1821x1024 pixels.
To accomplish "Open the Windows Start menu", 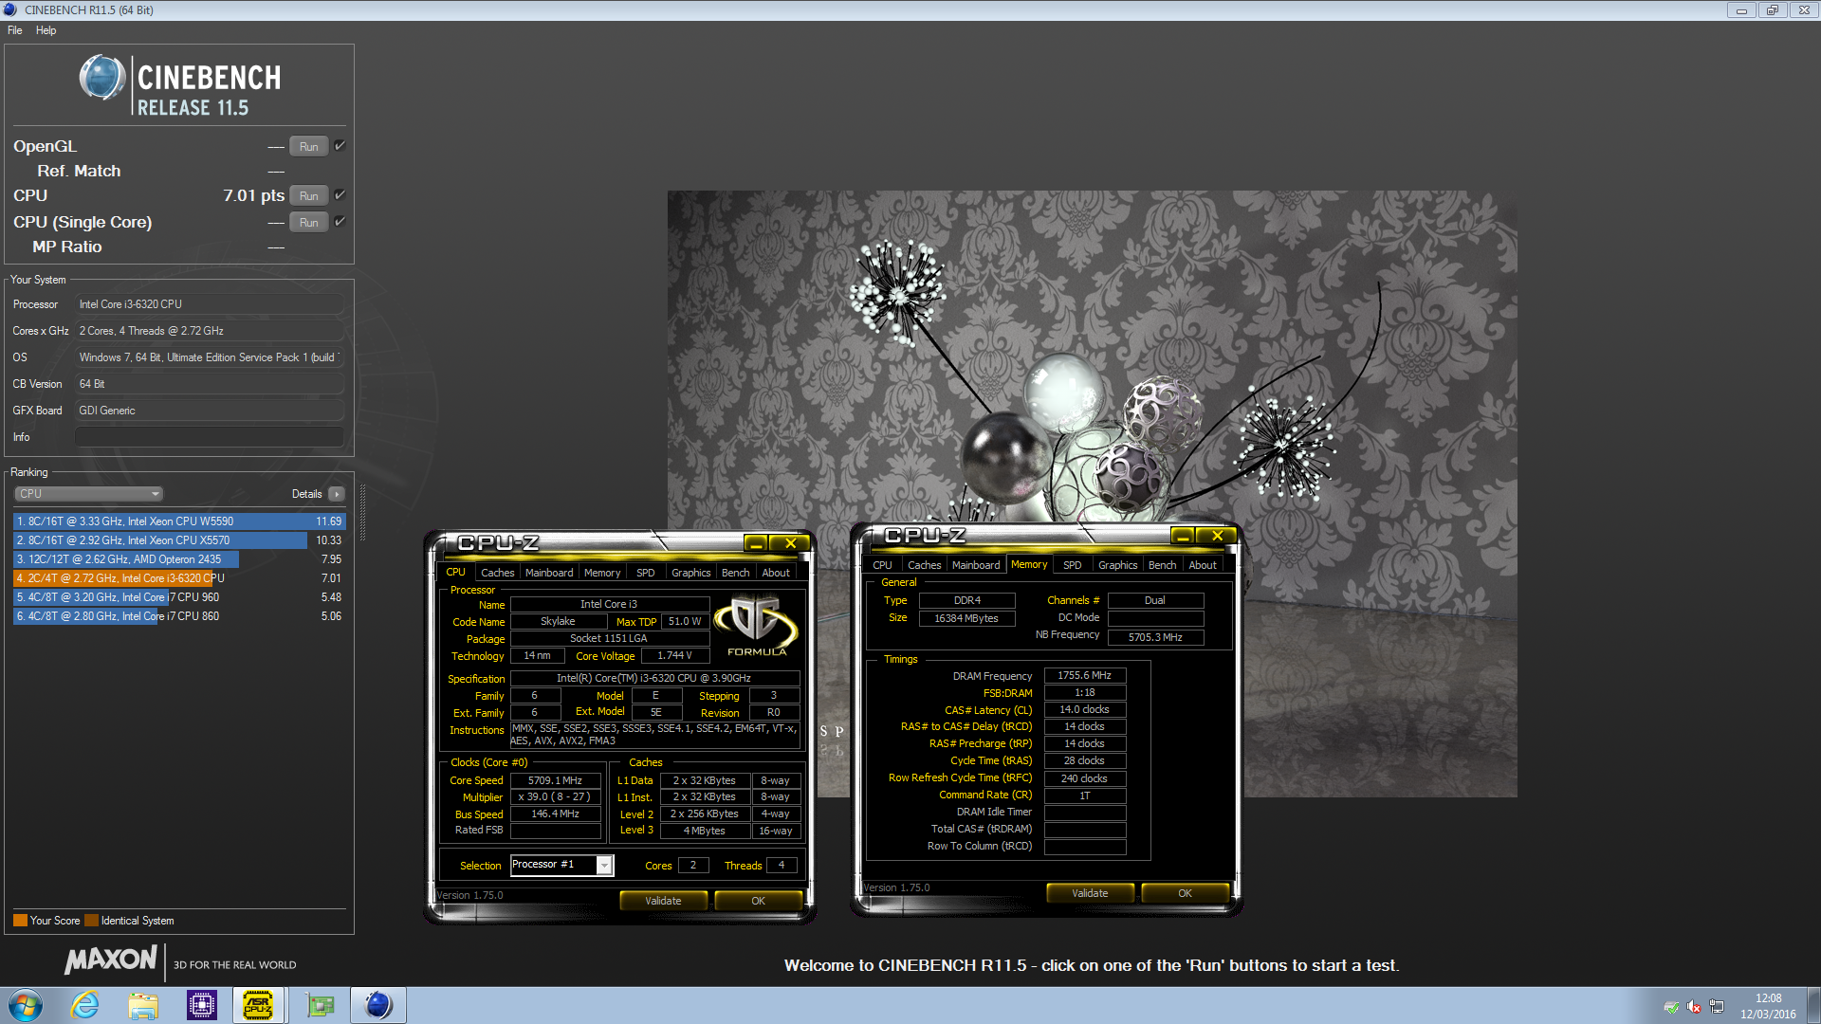I will 26,1005.
